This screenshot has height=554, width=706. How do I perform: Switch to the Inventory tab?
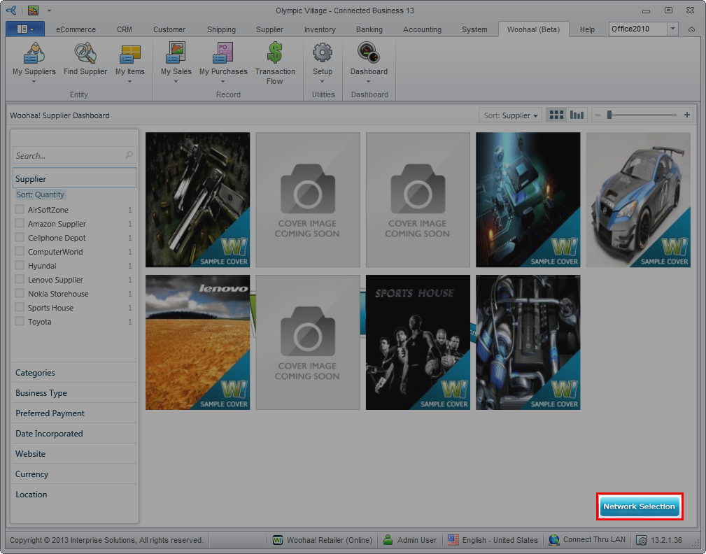click(320, 29)
